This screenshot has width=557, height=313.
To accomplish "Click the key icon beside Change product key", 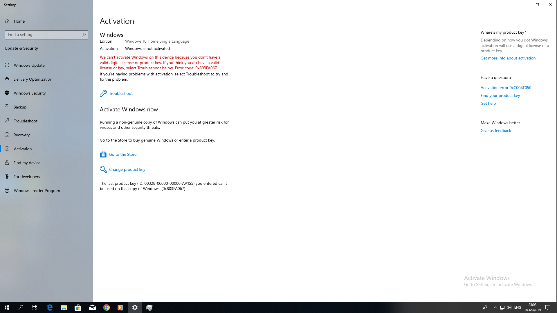I will (103, 169).
